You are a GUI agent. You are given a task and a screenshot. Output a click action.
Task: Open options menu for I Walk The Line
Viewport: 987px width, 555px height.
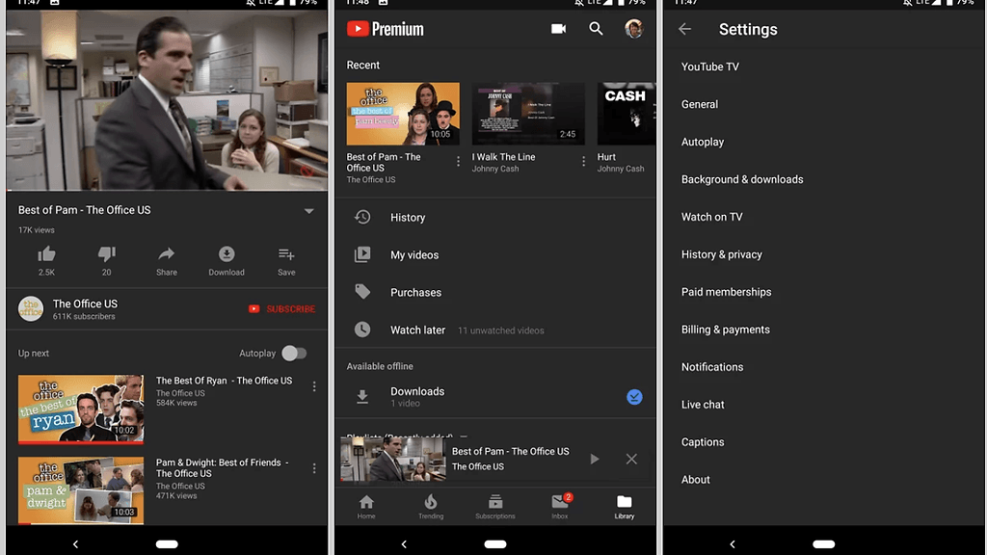[x=583, y=162]
